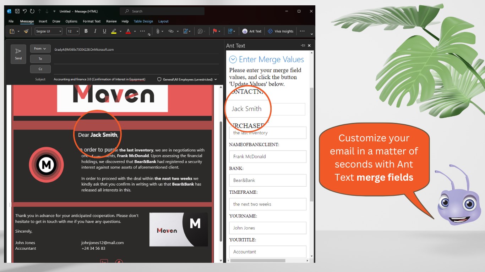Expand the ribbon display options chevron
The image size is (485, 272).
pos(312,34)
